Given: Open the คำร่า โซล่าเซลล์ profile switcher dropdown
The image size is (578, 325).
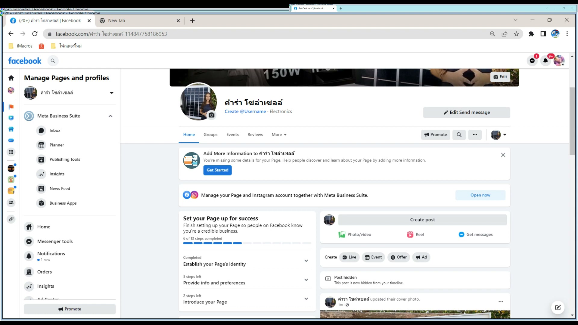Looking at the screenshot, I should (x=111, y=93).
